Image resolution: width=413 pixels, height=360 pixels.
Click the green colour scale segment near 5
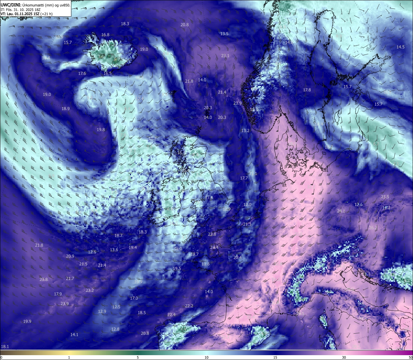138,353
